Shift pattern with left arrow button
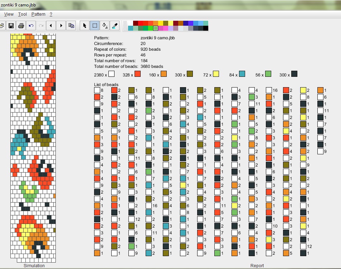Image resolution: width=341 pixels, height=269 pixels. (x=51, y=25)
